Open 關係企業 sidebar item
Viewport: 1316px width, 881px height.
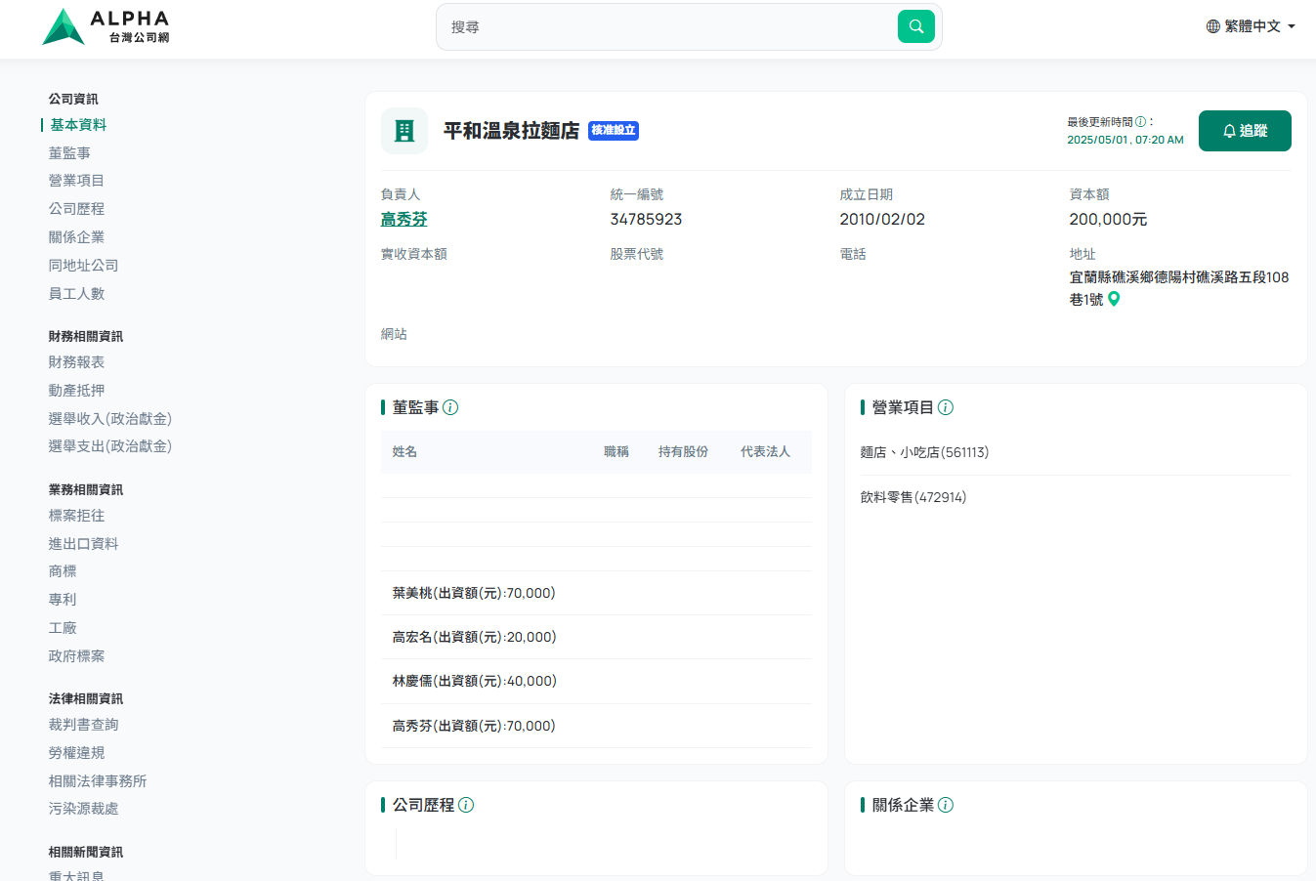coord(76,237)
